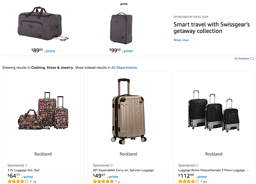
Task: Click the Sponsored info icon on Rome Polycarbonate set
Action: point(197,165)
